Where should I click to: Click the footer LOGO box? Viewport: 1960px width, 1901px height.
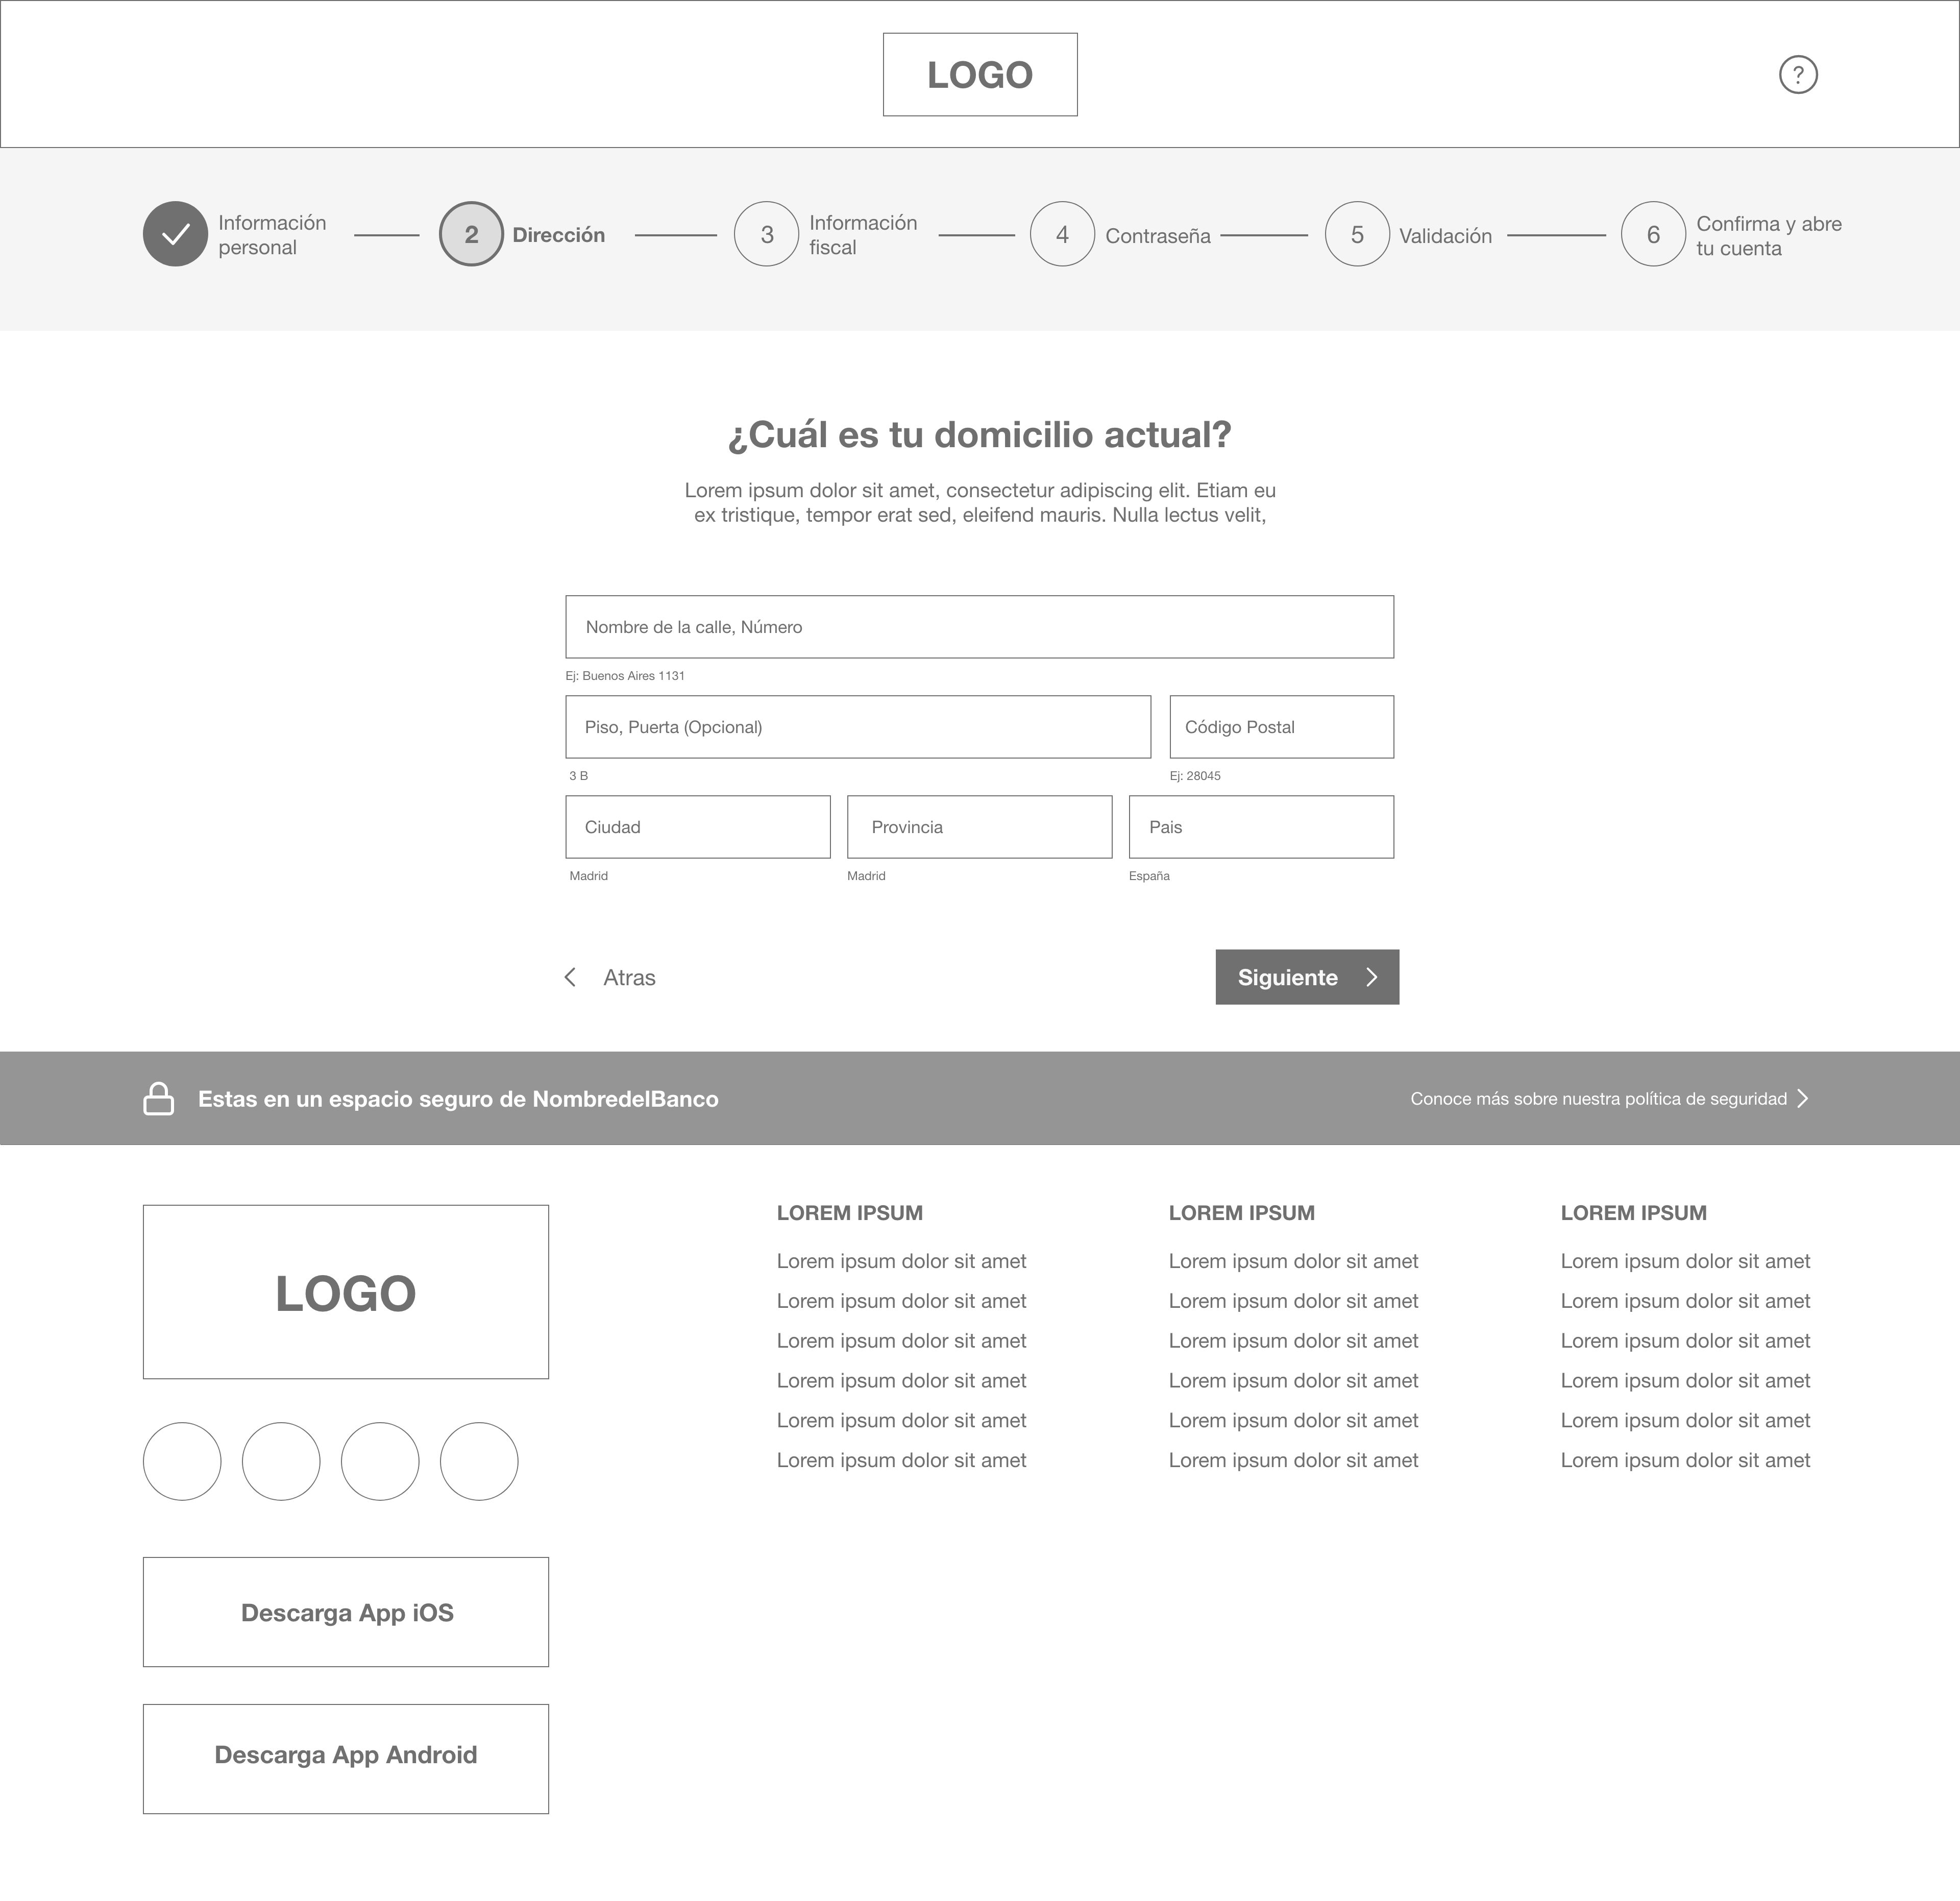346,1292
